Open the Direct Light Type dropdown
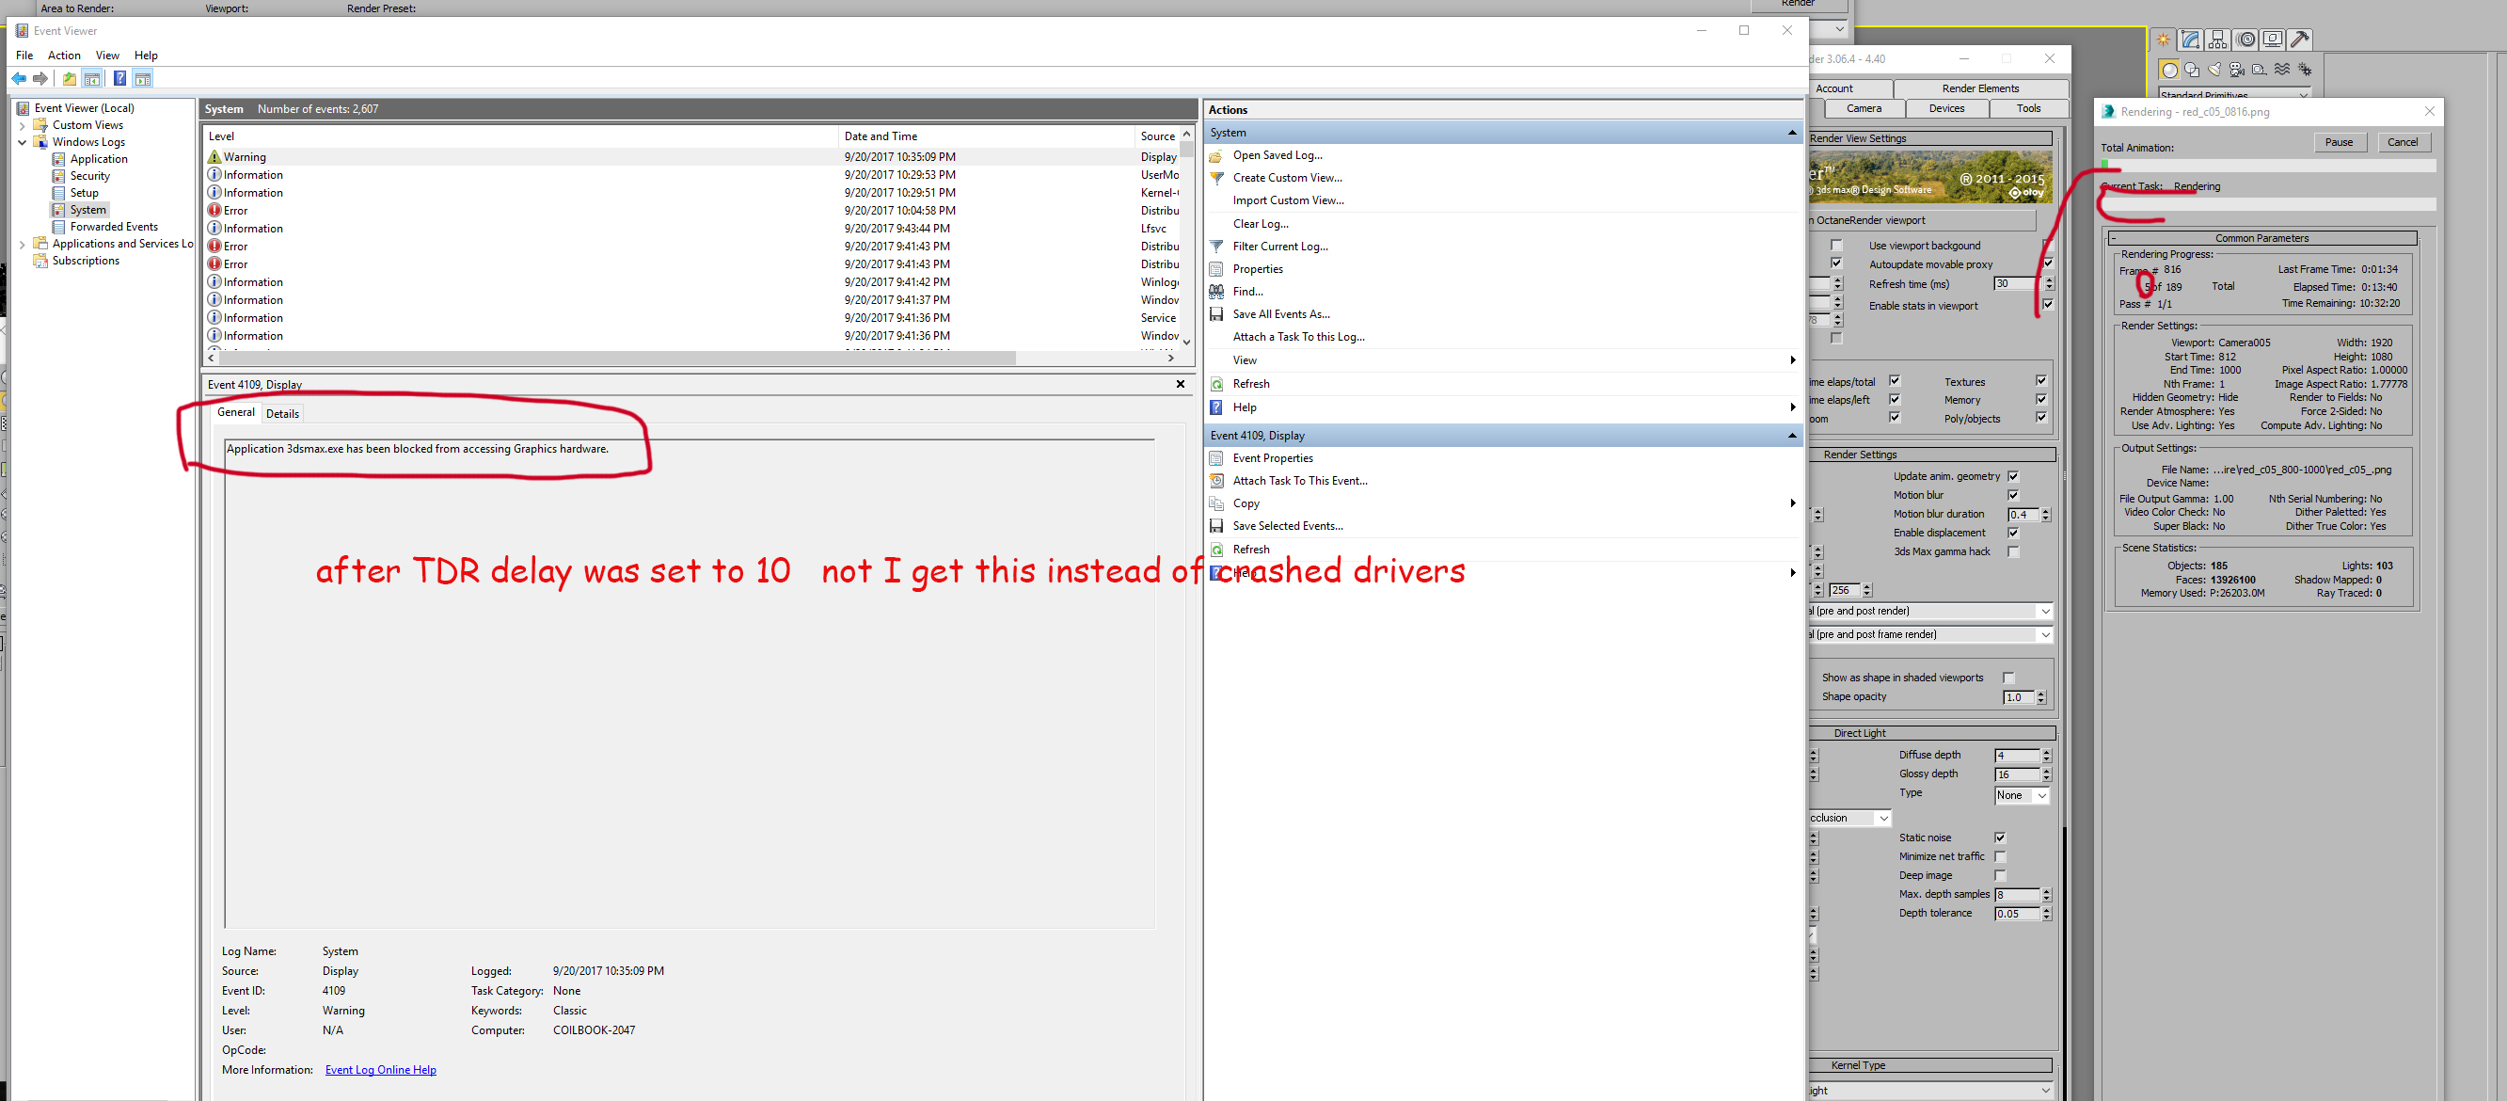The height and width of the screenshot is (1101, 2507). click(2023, 795)
